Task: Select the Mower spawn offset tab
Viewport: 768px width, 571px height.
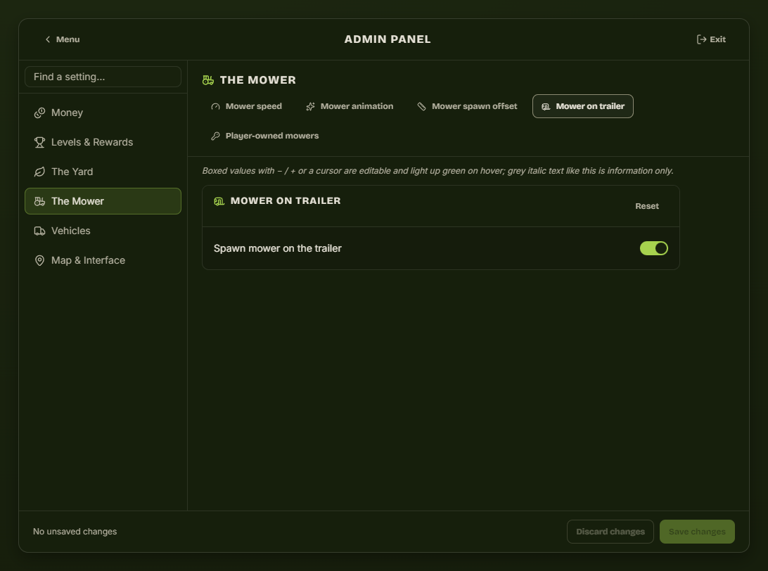Action: click(x=467, y=106)
